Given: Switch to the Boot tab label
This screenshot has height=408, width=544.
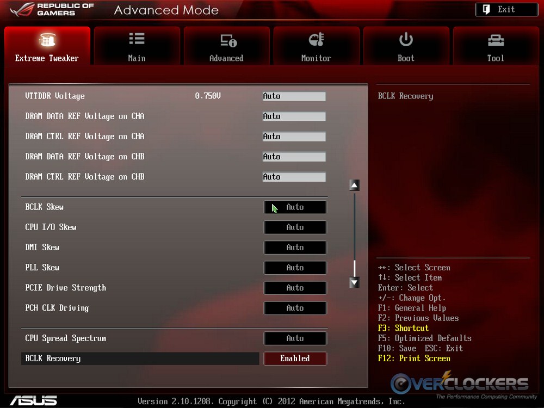Looking at the screenshot, I should point(406,58).
